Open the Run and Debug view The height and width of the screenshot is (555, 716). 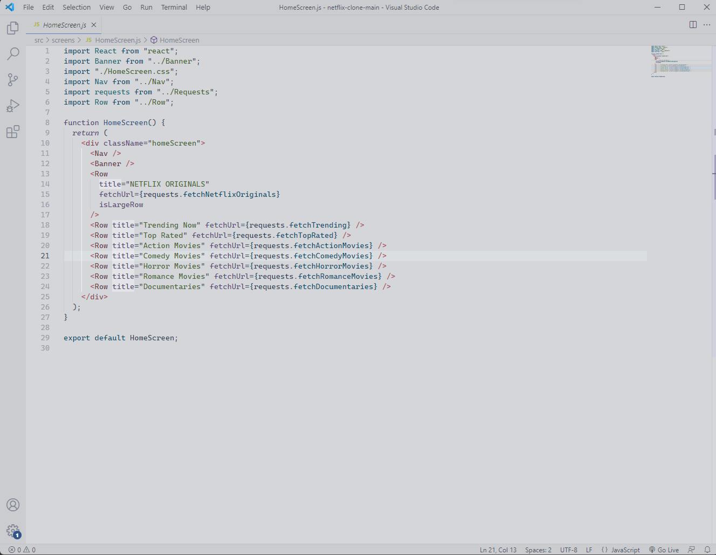pyautogui.click(x=13, y=106)
